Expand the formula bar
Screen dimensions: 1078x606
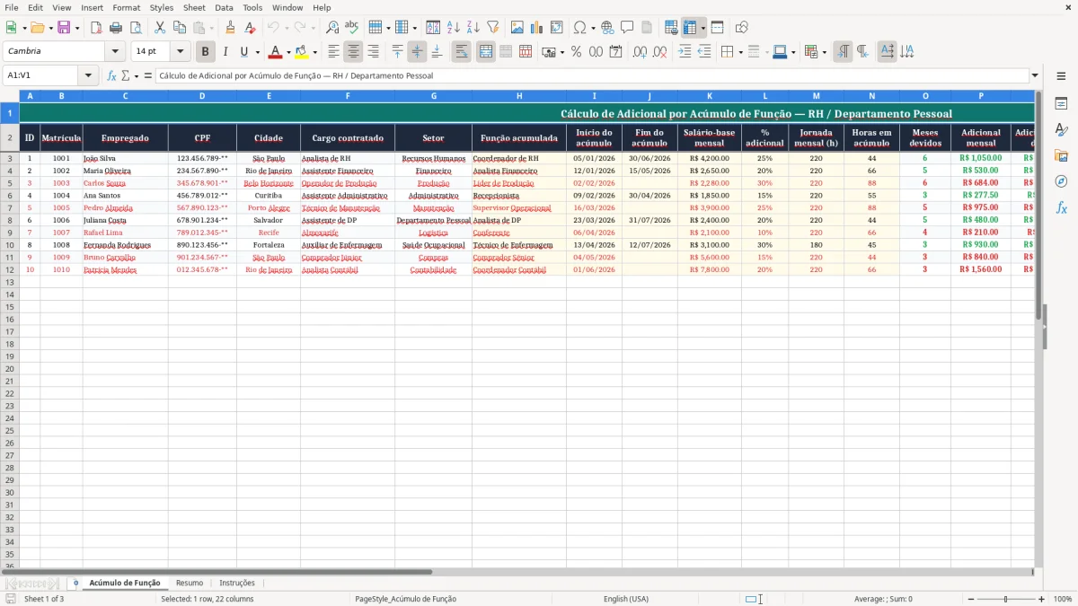click(1035, 76)
